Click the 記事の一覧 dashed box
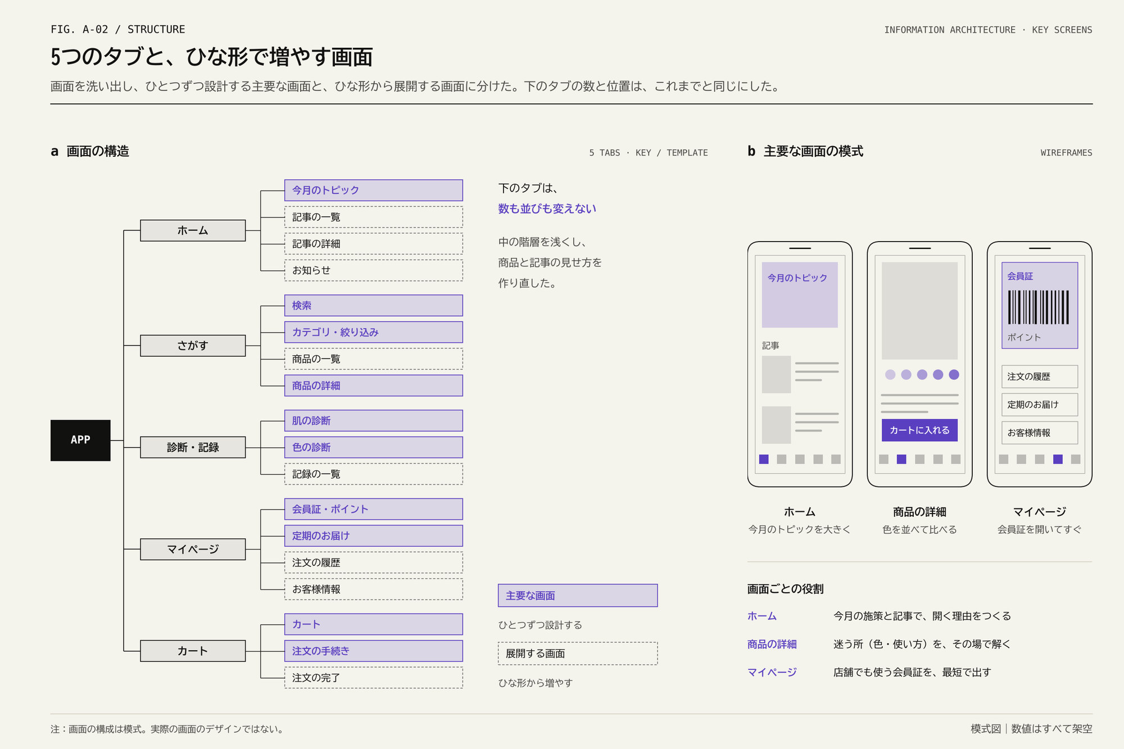This screenshot has height=749, width=1124. coord(374,217)
